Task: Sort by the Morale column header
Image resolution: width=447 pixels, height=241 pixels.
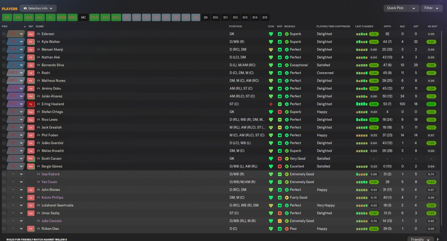Action: pos(290,27)
